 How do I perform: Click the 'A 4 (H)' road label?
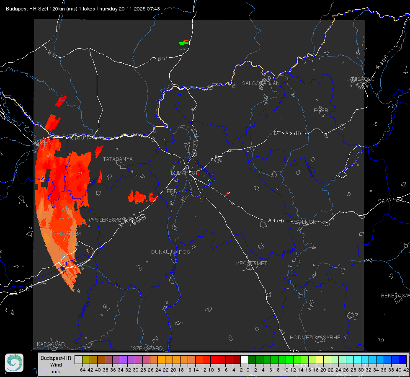[276, 221]
